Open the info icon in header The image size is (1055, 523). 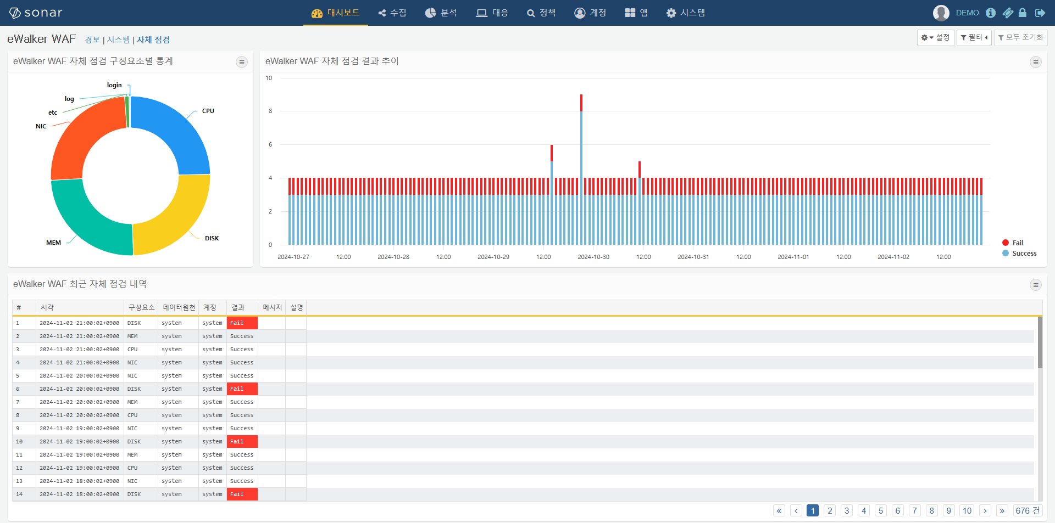991,13
